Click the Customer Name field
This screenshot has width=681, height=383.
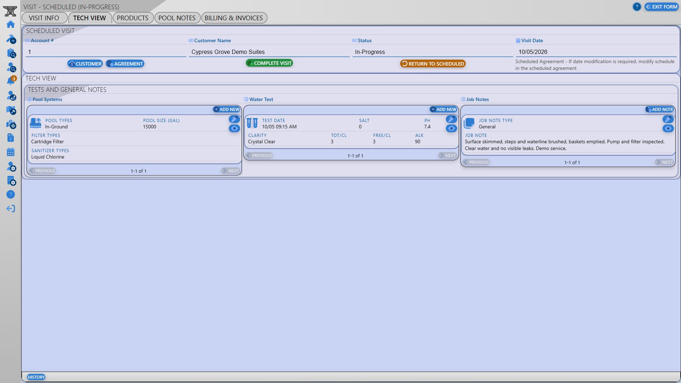(269, 52)
